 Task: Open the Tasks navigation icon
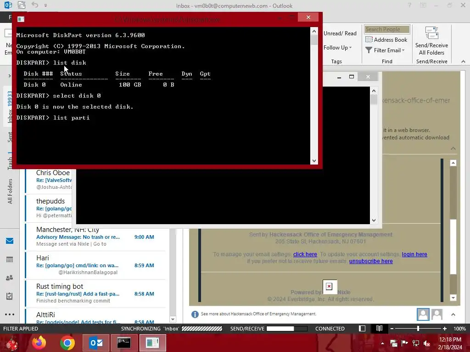10,296
